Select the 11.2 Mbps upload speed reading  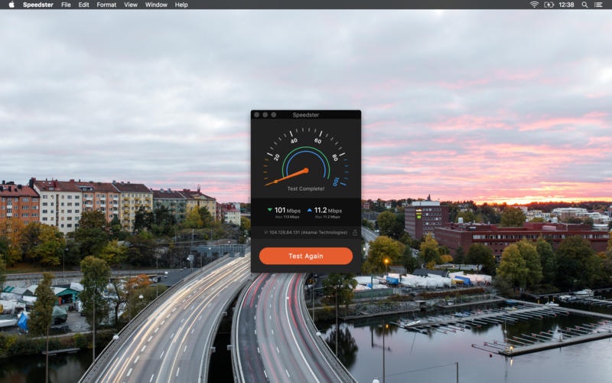point(328,210)
